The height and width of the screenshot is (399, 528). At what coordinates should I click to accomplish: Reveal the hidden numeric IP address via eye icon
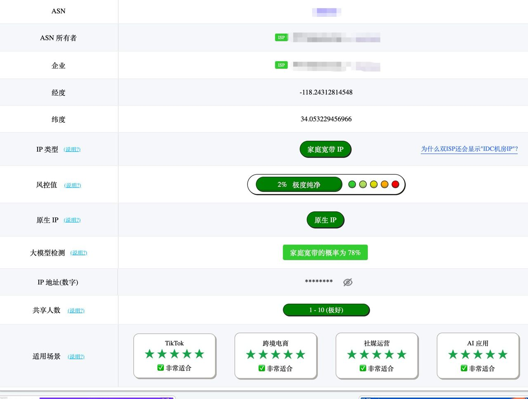(348, 282)
